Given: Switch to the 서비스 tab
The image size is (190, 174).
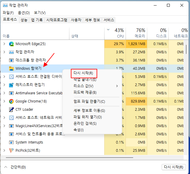Looking at the screenshot, I should pyautogui.click(x=109, y=20).
